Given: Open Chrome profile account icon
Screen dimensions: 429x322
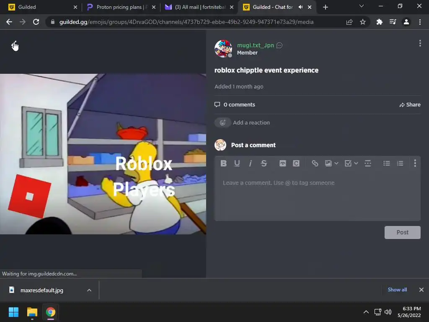Looking at the screenshot, I should click(x=406, y=22).
